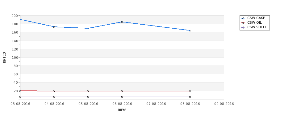Image resolution: width=301 pixels, height=132 pixels.
Task: Click the 200 value on rates axis
Action: (x=15, y=16)
